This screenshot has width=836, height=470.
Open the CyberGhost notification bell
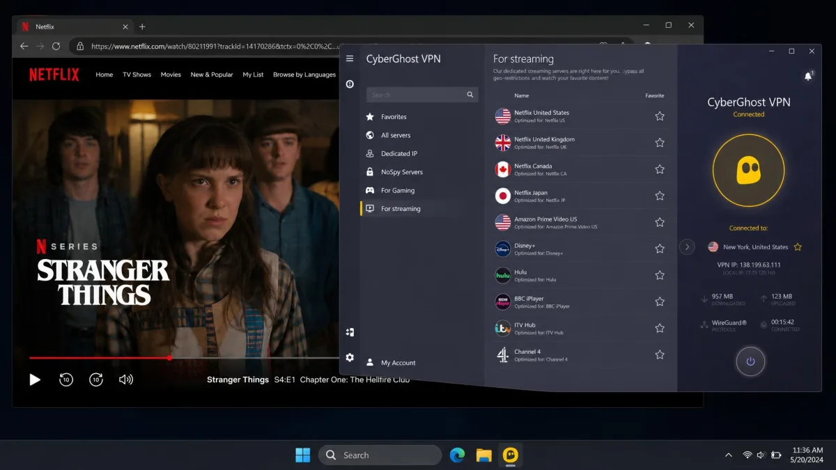point(808,76)
